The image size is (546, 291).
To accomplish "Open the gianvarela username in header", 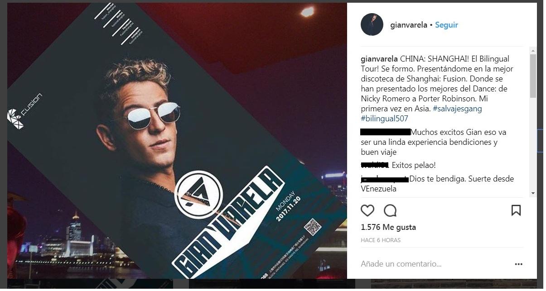I will tap(409, 25).
